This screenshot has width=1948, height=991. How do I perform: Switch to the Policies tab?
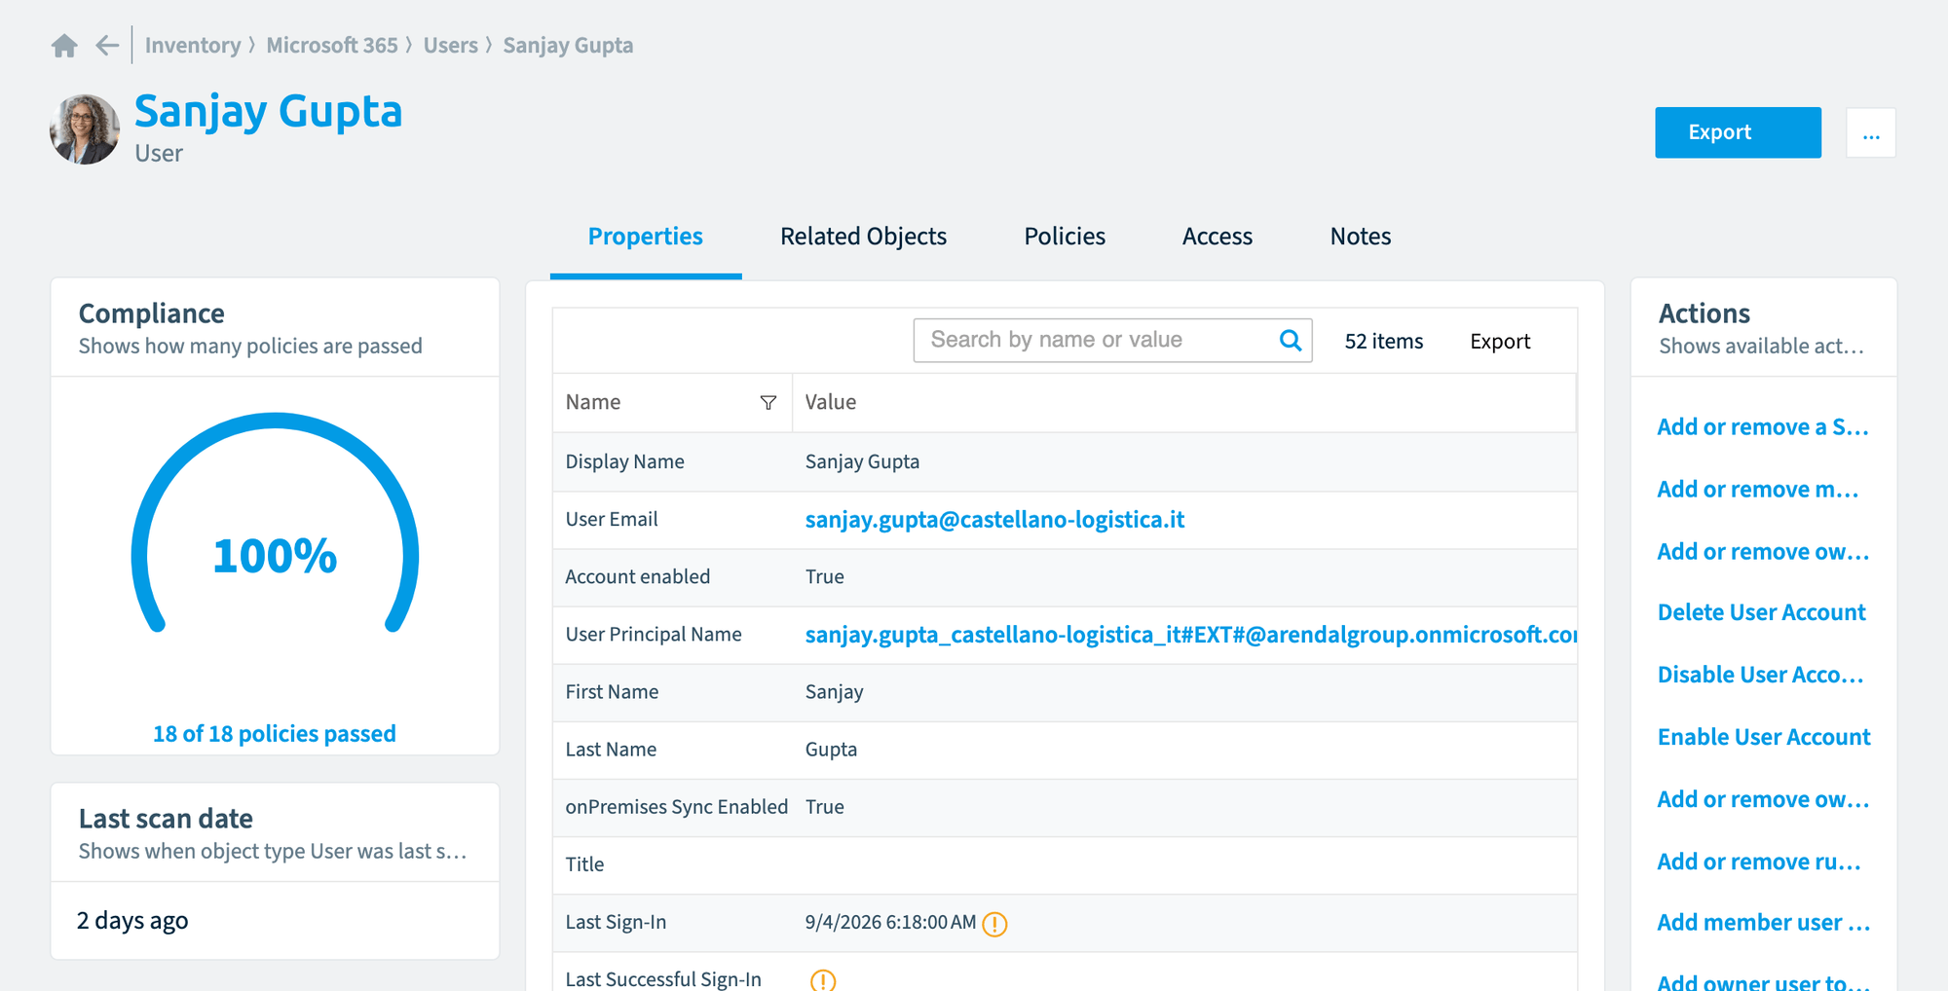(1065, 237)
